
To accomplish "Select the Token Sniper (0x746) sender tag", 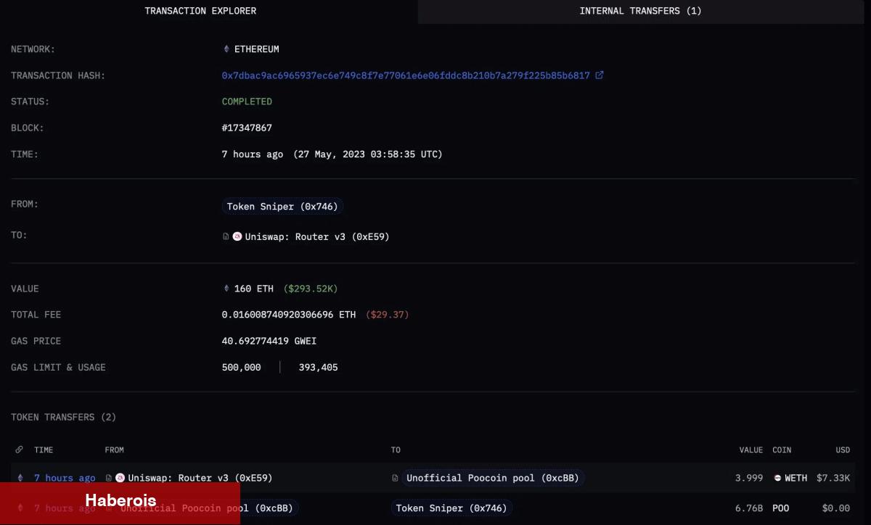I will [282, 207].
